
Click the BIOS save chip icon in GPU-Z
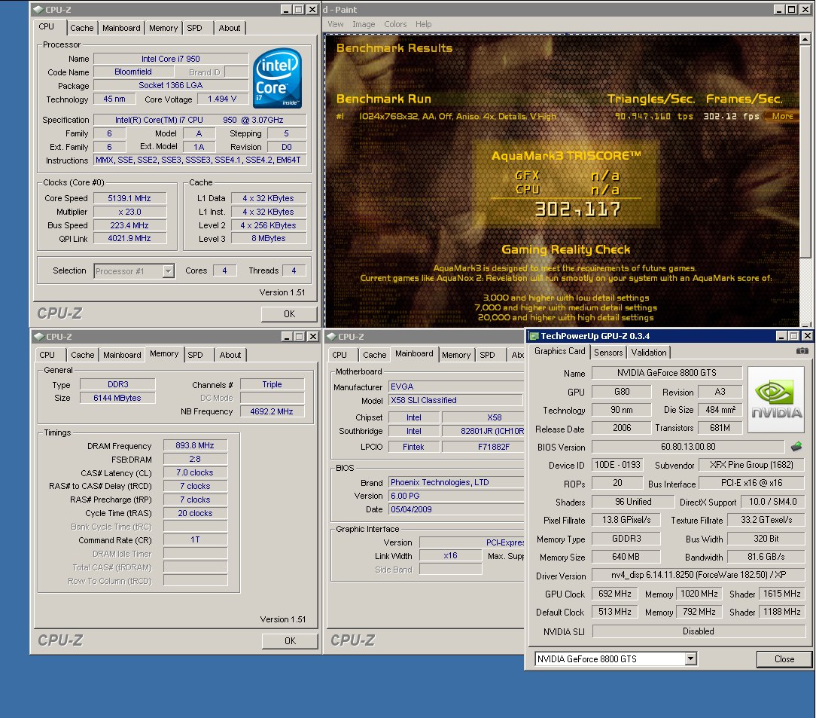tap(796, 446)
